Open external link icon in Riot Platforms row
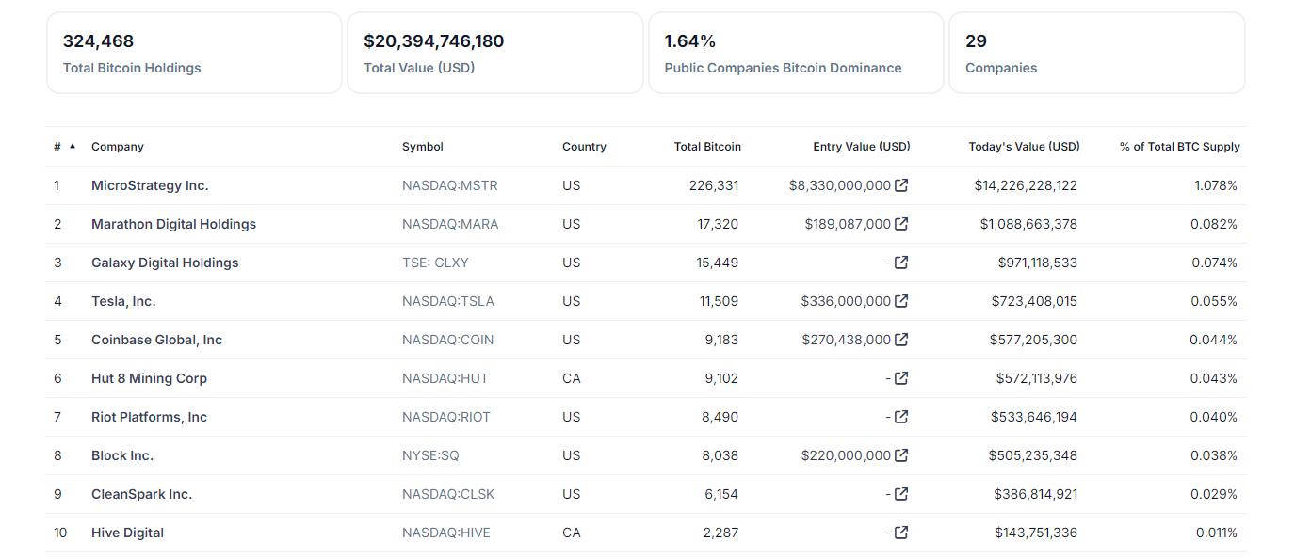The height and width of the screenshot is (557, 1295). (x=901, y=417)
